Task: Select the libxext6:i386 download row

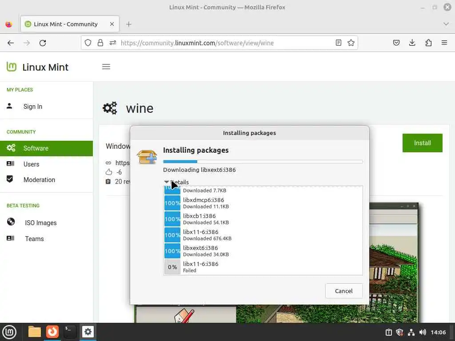Action: tap(263, 251)
